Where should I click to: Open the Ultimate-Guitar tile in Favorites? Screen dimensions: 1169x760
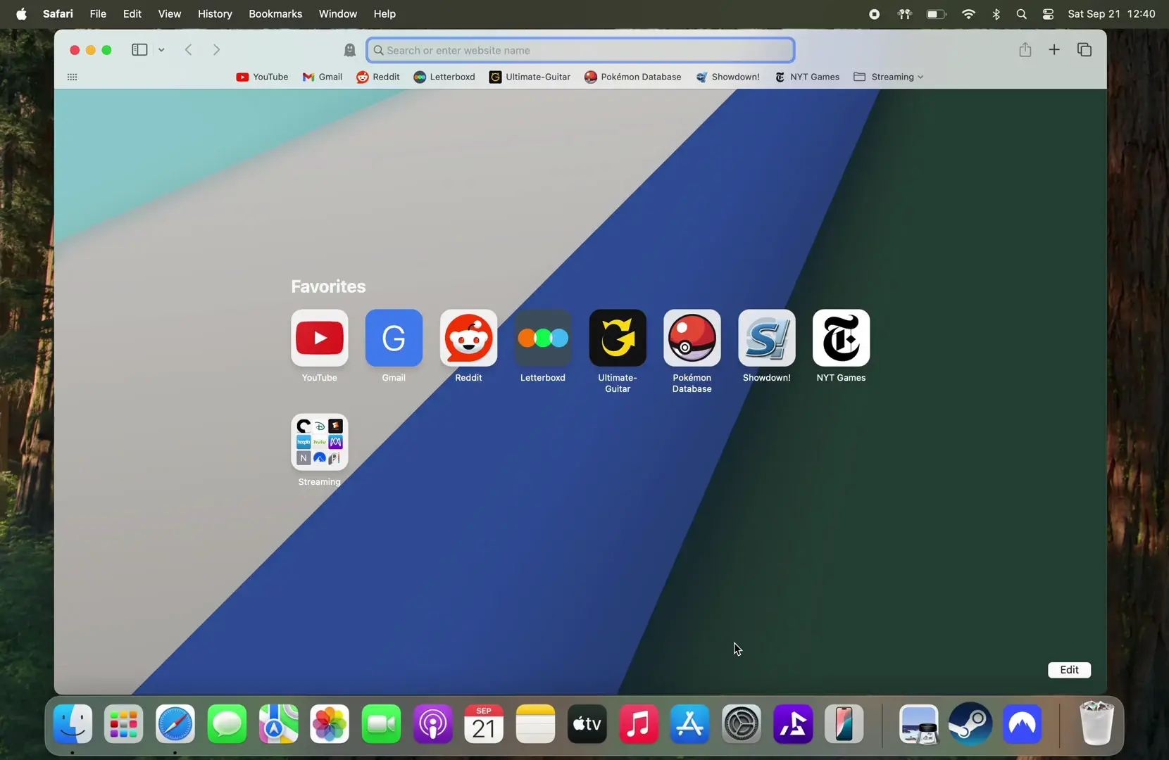click(618, 338)
